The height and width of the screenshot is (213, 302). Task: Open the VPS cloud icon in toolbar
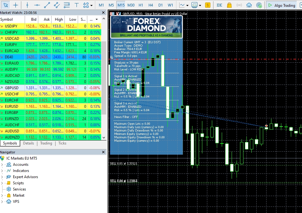click(249, 5)
